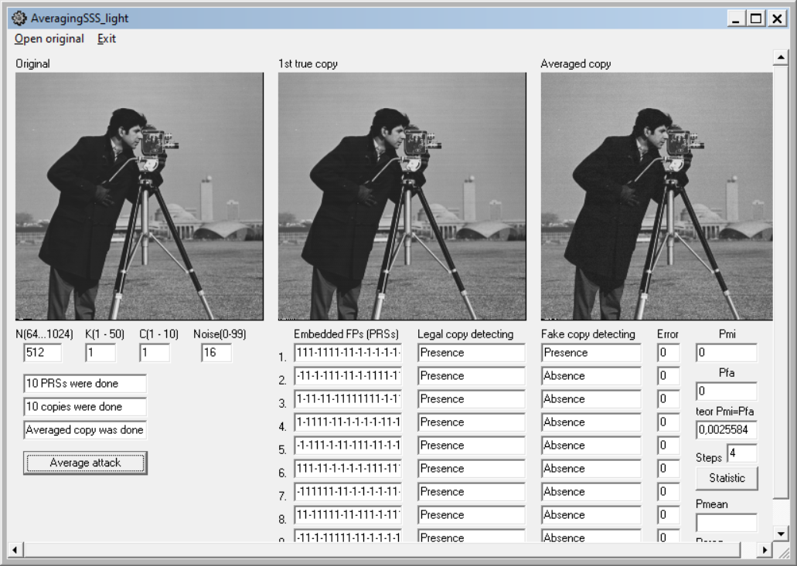
Task: Click the Embedded FP field in row 8
Action: click(348, 515)
